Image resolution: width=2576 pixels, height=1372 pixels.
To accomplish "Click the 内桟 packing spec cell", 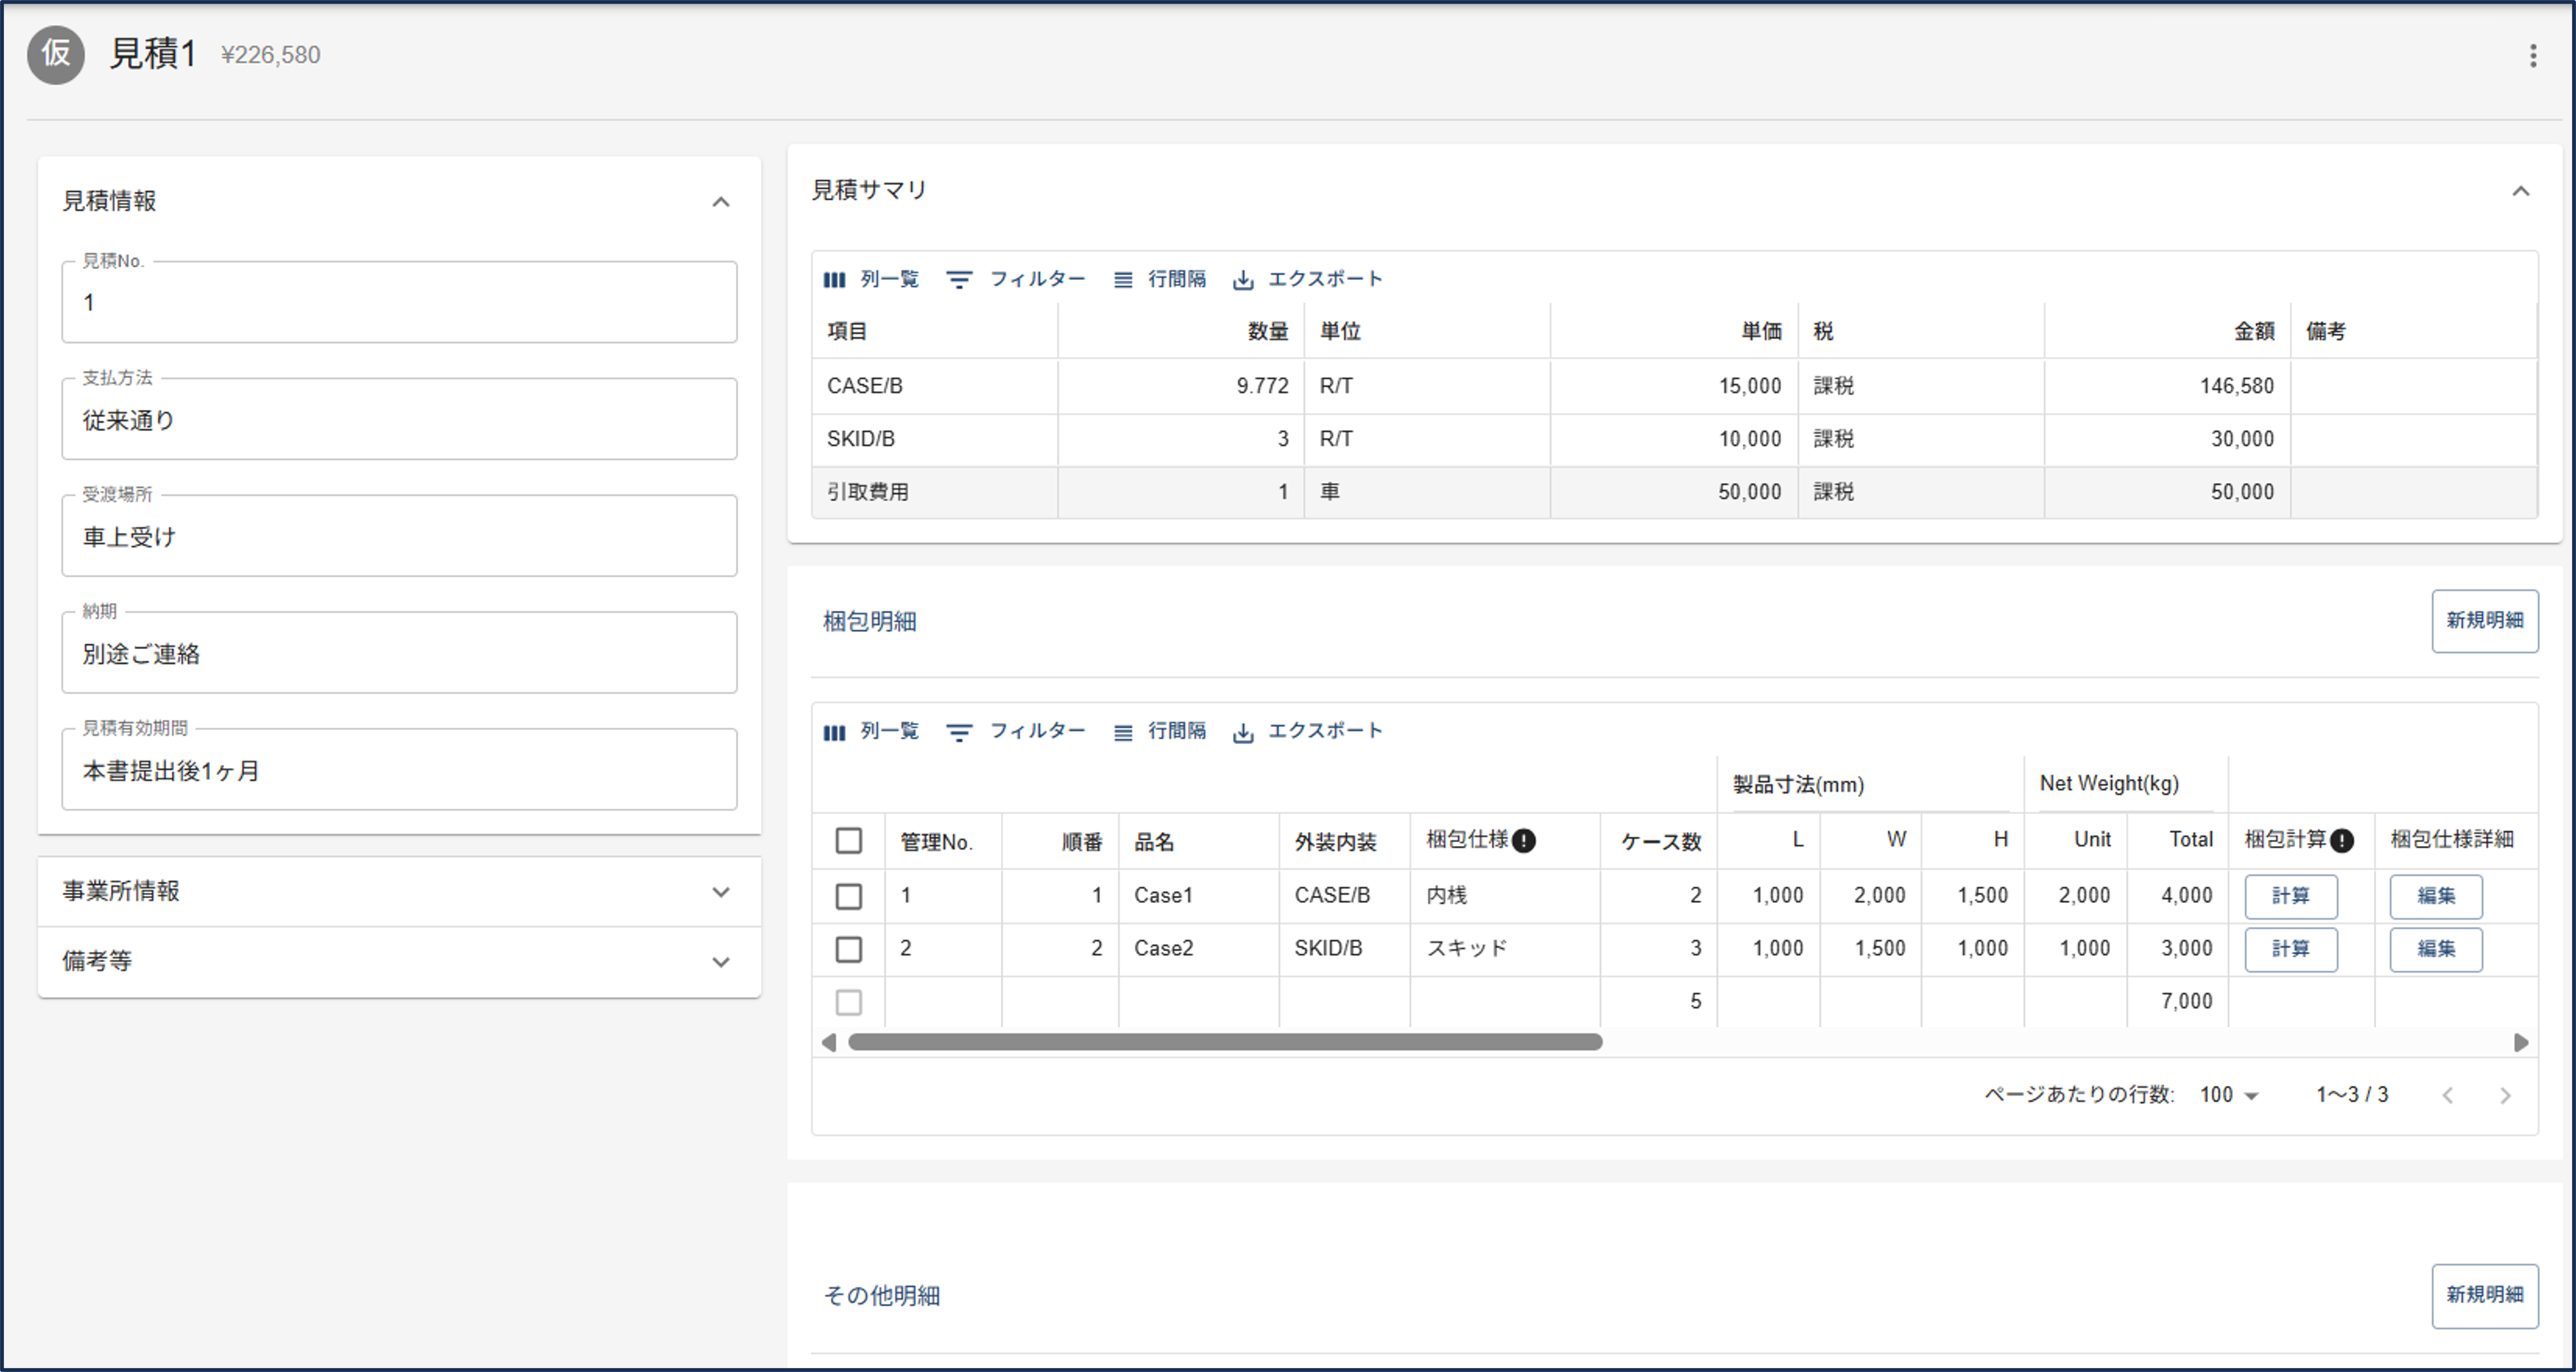I will point(1505,896).
